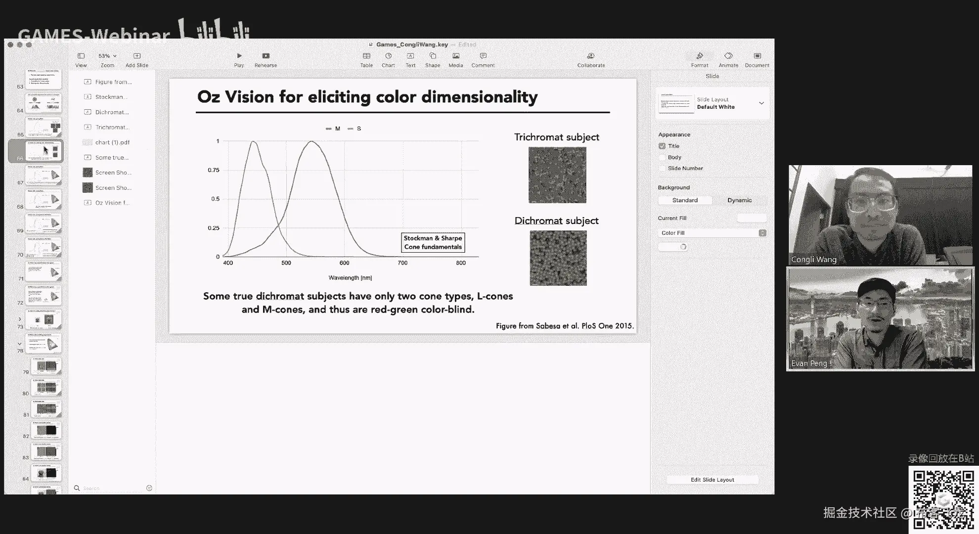Select the Dynamic background option
The image size is (979, 534).
point(739,200)
